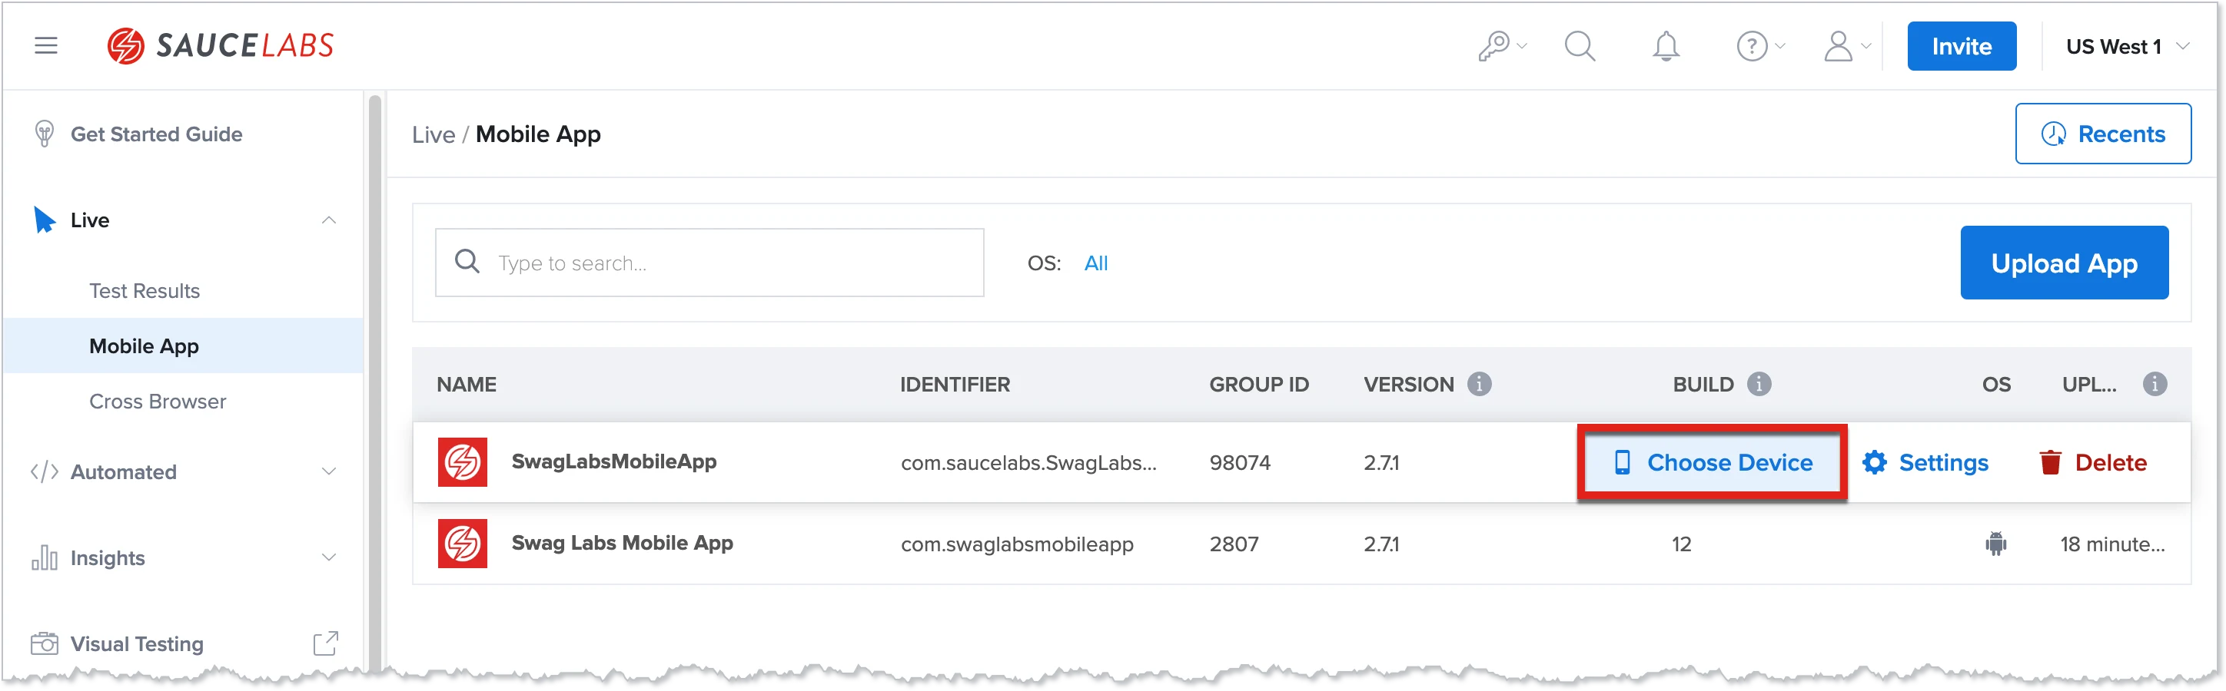Image resolution: width=2226 pixels, height=691 pixels.
Task: Click the trash icon beside Delete
Action: 2050,463
